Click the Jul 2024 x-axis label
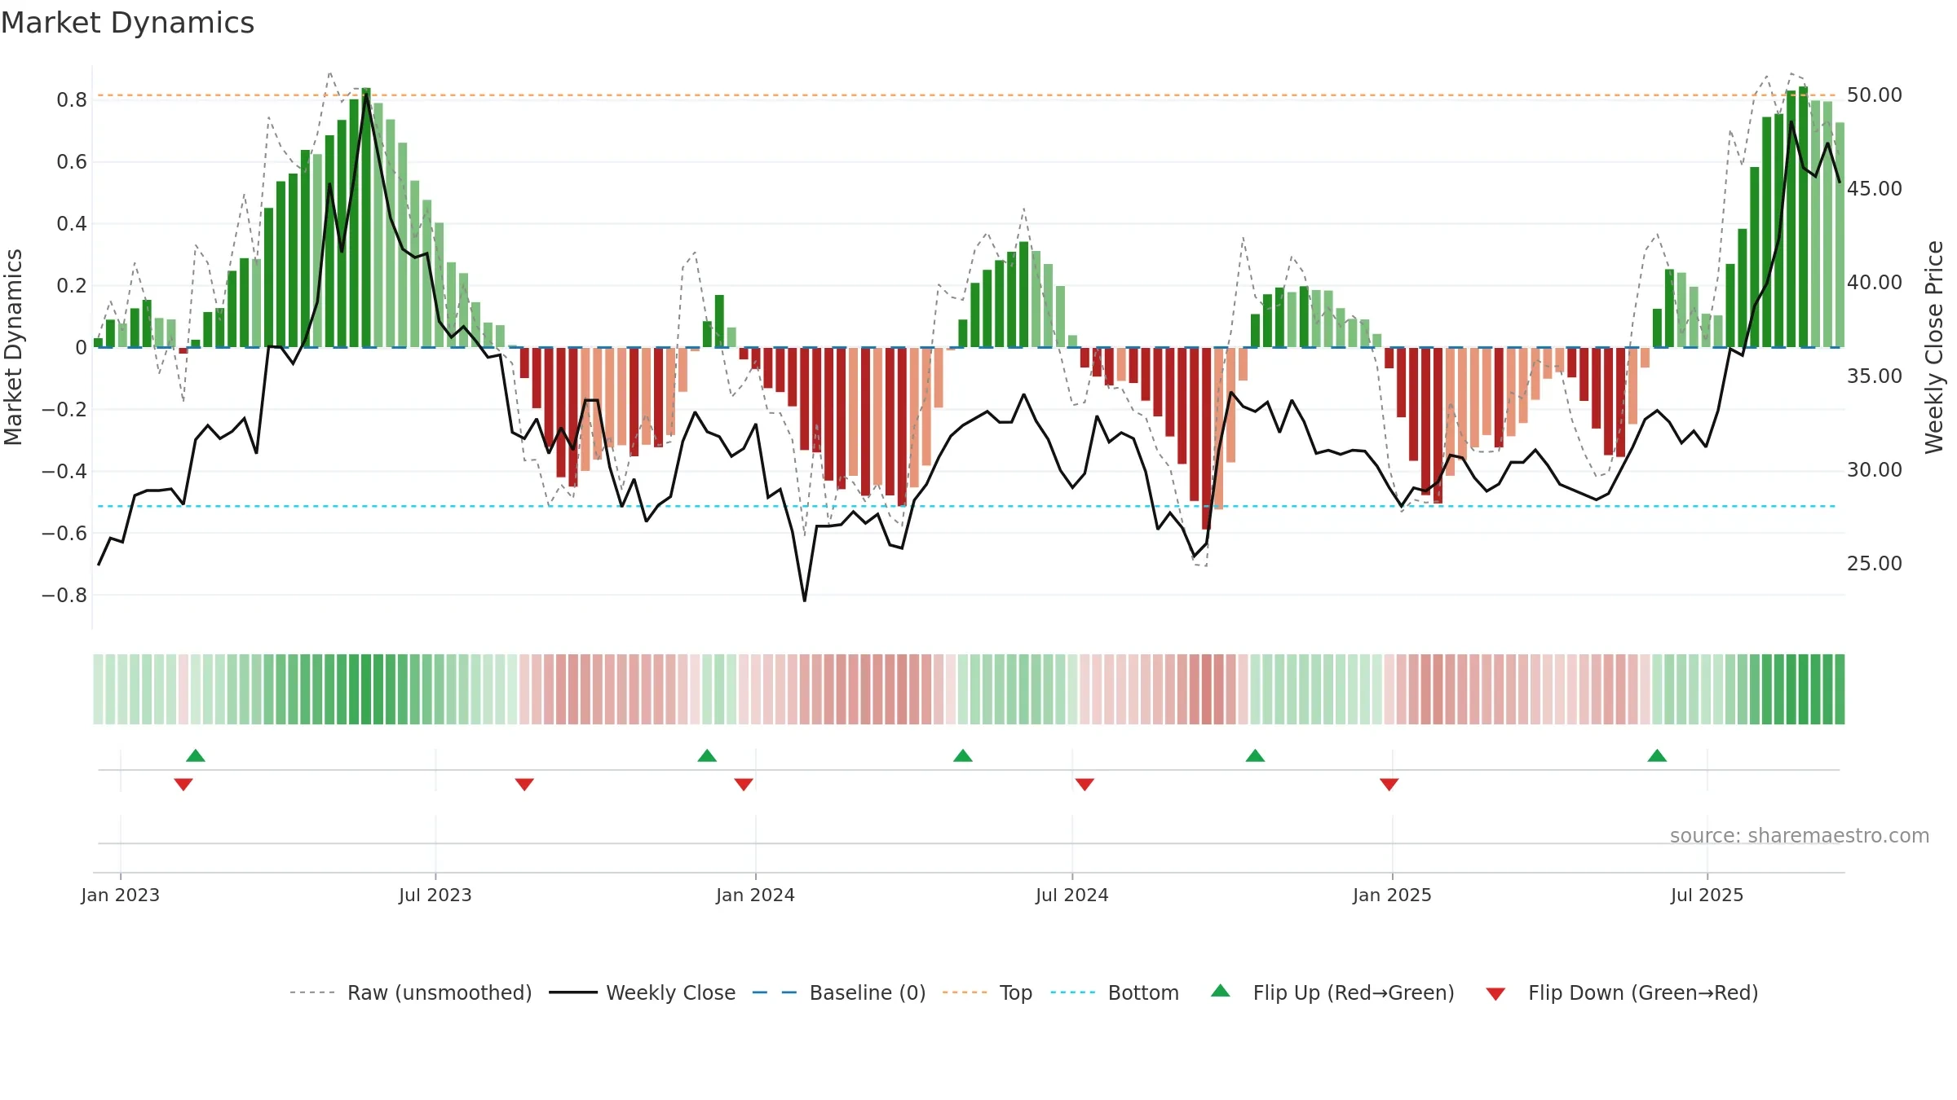1957x1100 pixels. [x=1072, y=895]
